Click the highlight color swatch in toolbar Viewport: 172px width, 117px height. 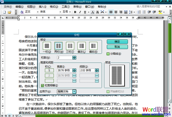(x=160, y=12)
